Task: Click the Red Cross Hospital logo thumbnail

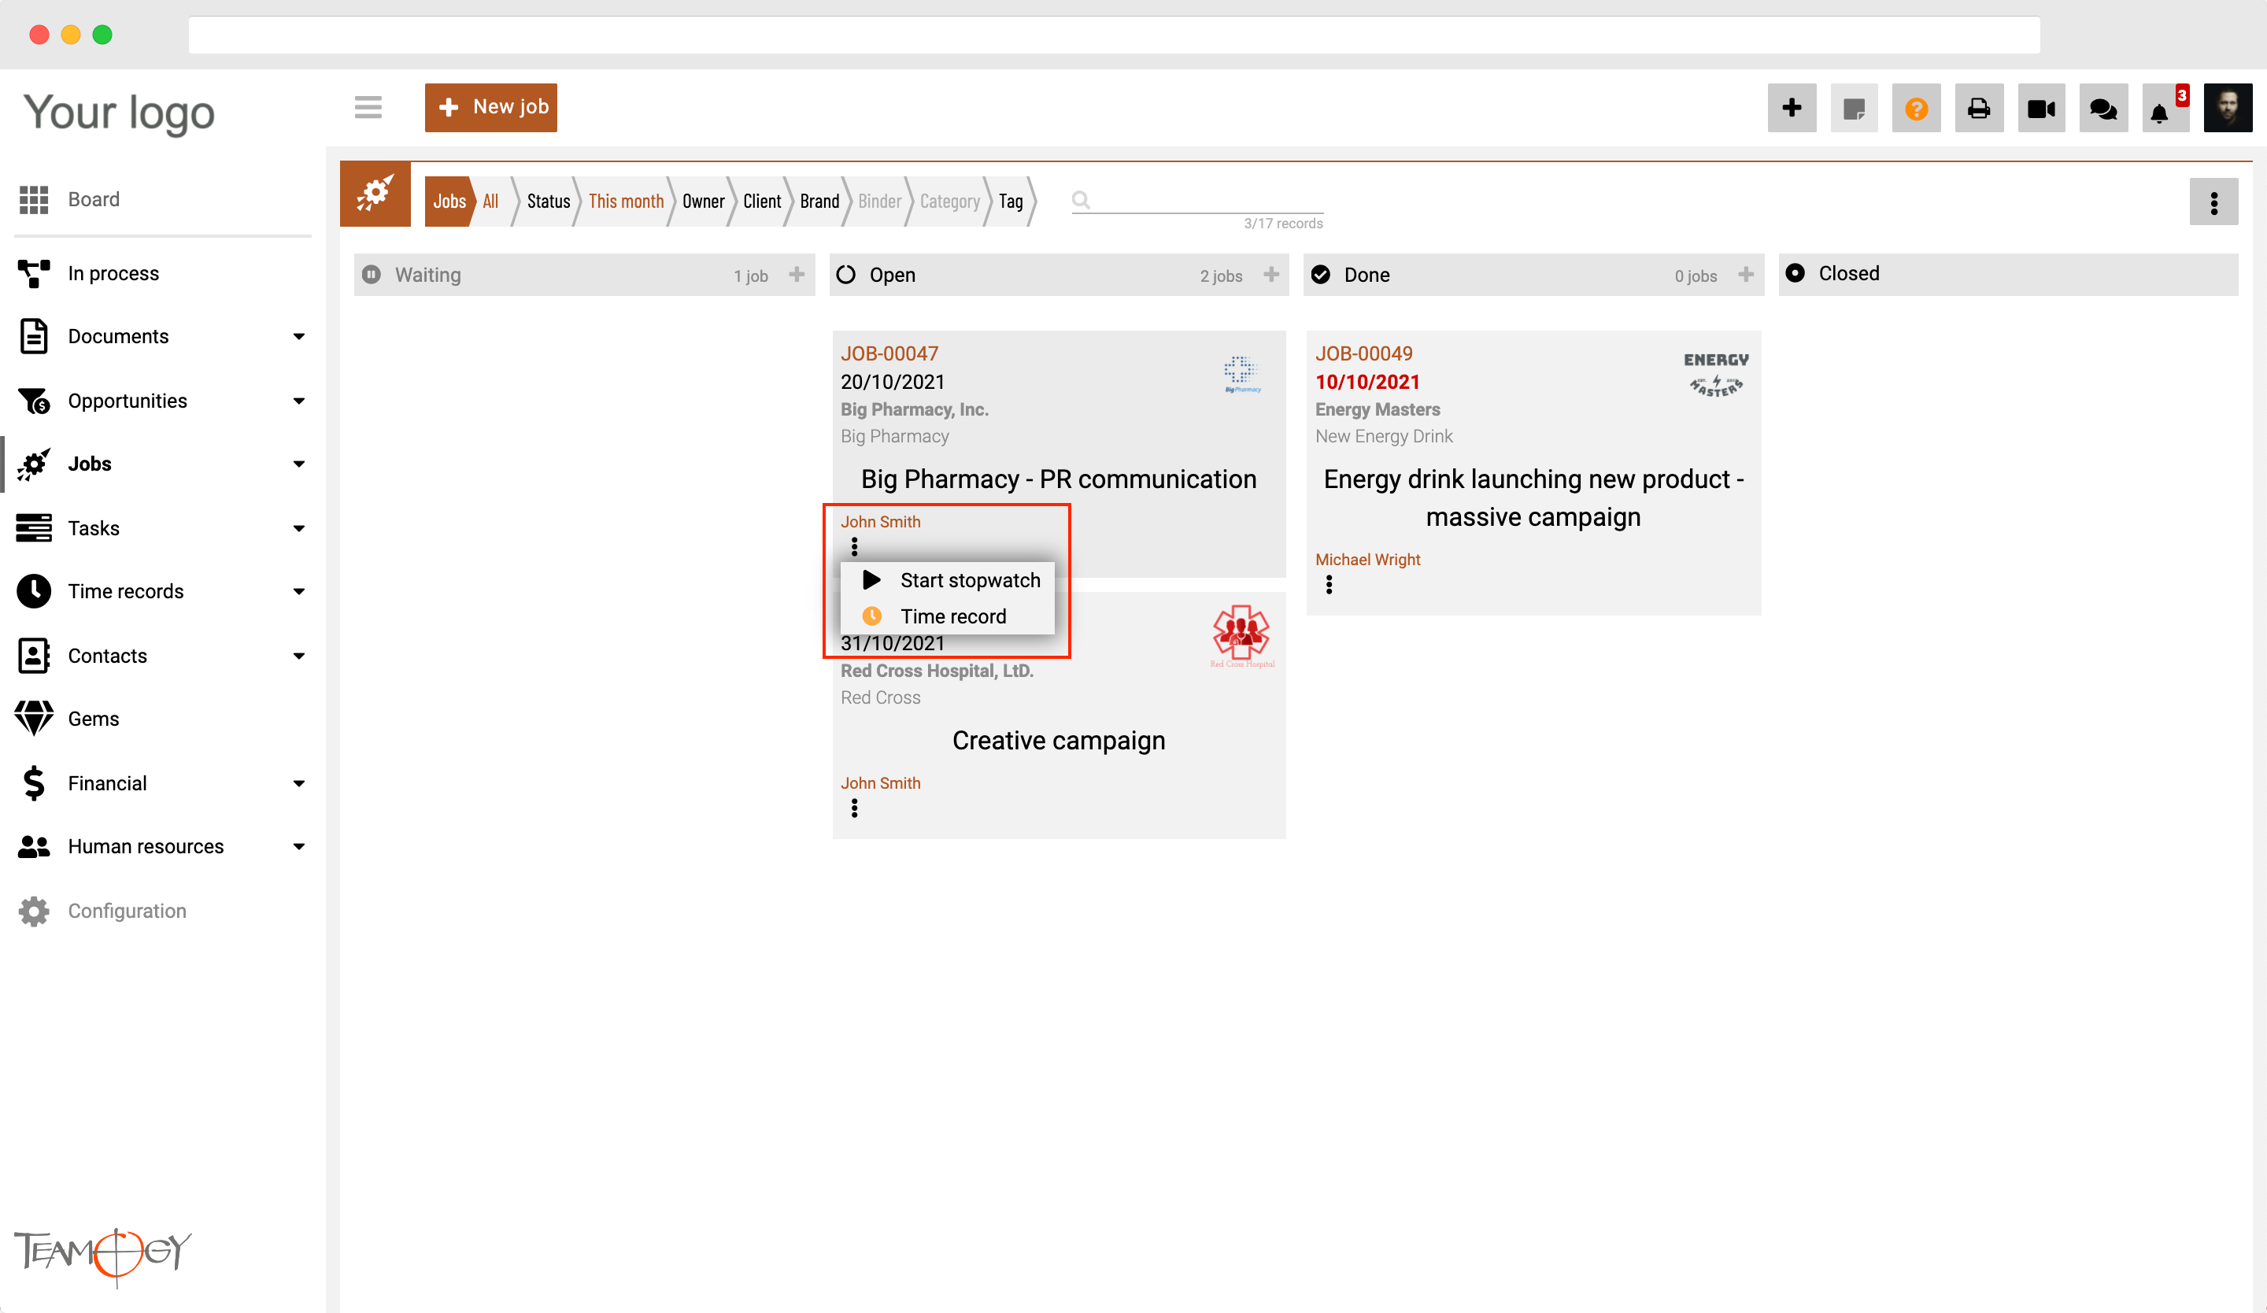Action: (x=1241, y=636)
